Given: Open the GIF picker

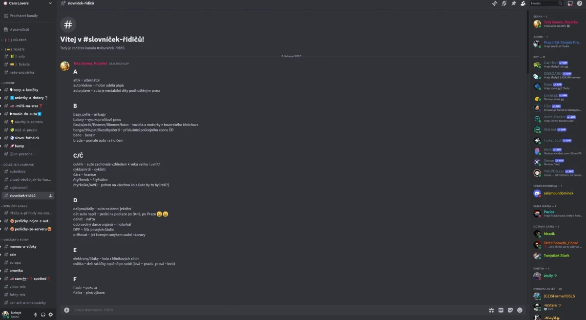Looking at the screenshot, I should (501, 310).
